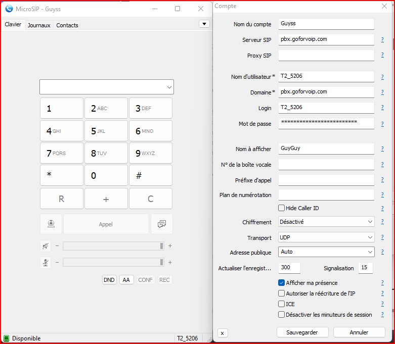Open help link for Serveur SIP
This screenshot has height=344, width=395.
click(x=382, y=40)
